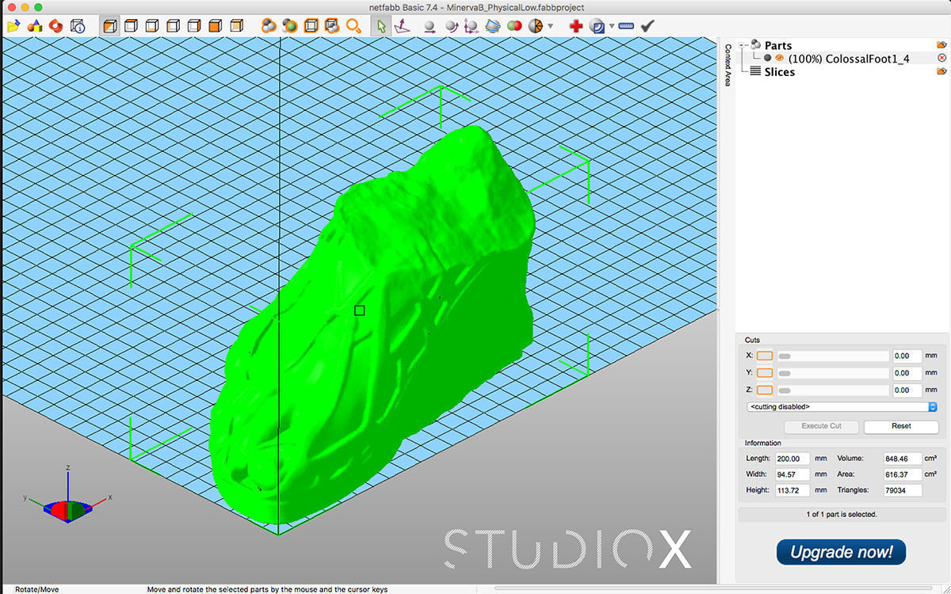Click the blue square analysis icon
951x594 pixels.
coord(598,26)
